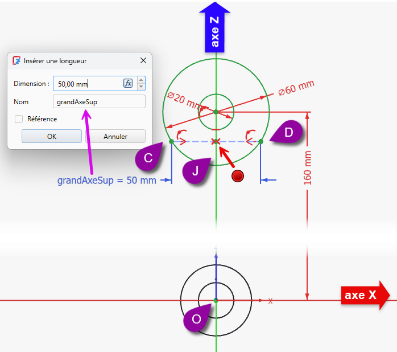Screen dimensions: 397x352
Task: Decrease Dimension with the down spinner arrow
Action: 141,87
